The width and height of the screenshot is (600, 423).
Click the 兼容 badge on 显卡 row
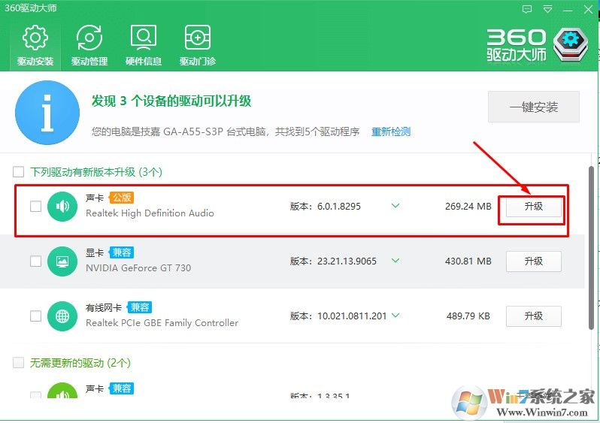tap(121, 252)
